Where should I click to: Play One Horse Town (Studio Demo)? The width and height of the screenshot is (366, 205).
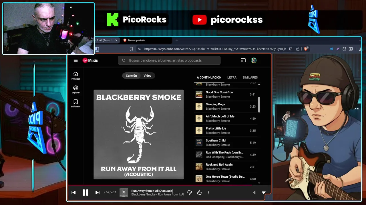click(226, 179)
